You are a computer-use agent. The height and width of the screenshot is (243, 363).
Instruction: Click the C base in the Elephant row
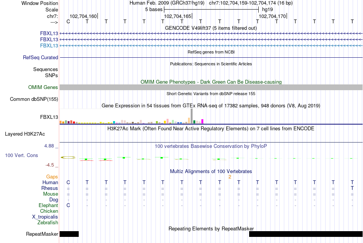click(x=68, y=205)
